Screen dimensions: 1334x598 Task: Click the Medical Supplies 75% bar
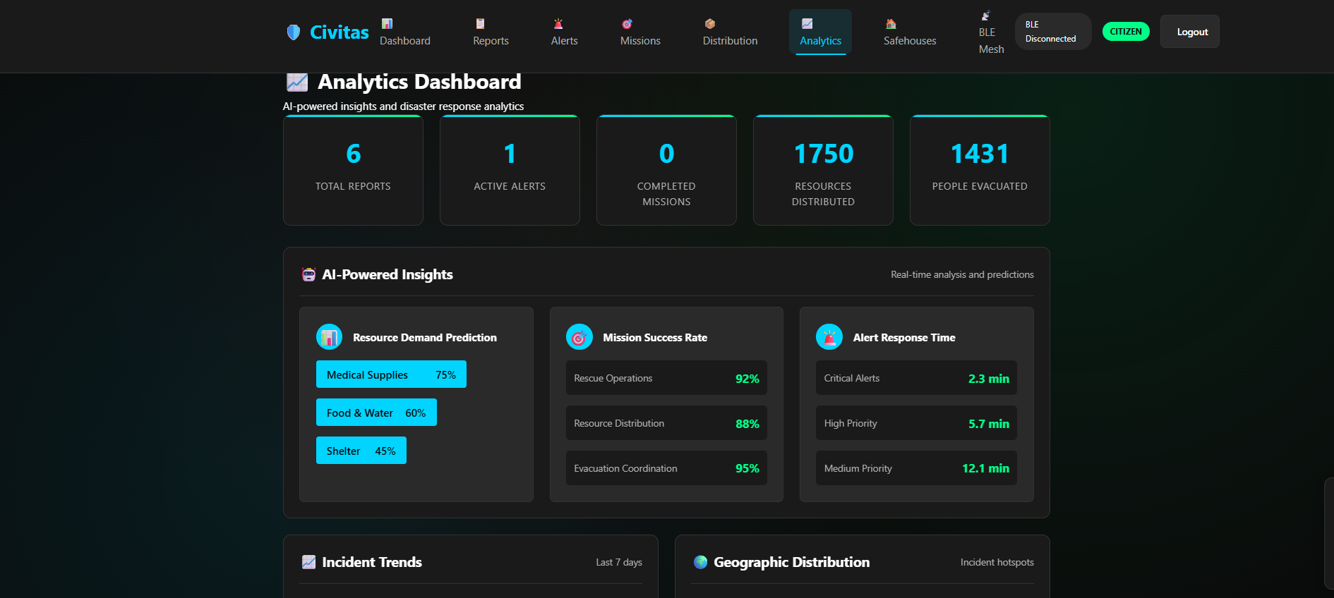coord(391,374)
